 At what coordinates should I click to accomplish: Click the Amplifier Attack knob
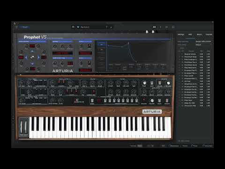(144, 92)
